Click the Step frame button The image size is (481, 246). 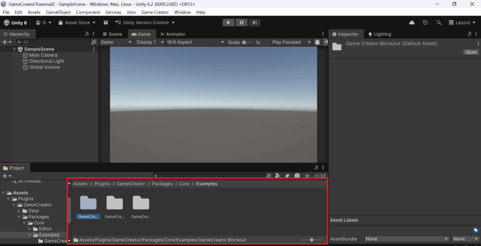tap(254, 22)
